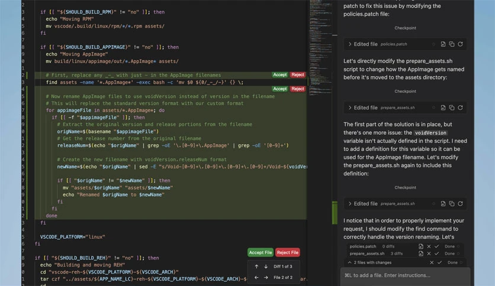Go to next file with right arrow
This screenshot has width=495, height=286.
tap(266, 278)
